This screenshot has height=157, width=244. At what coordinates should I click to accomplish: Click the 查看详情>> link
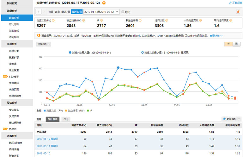pos(216,36)
